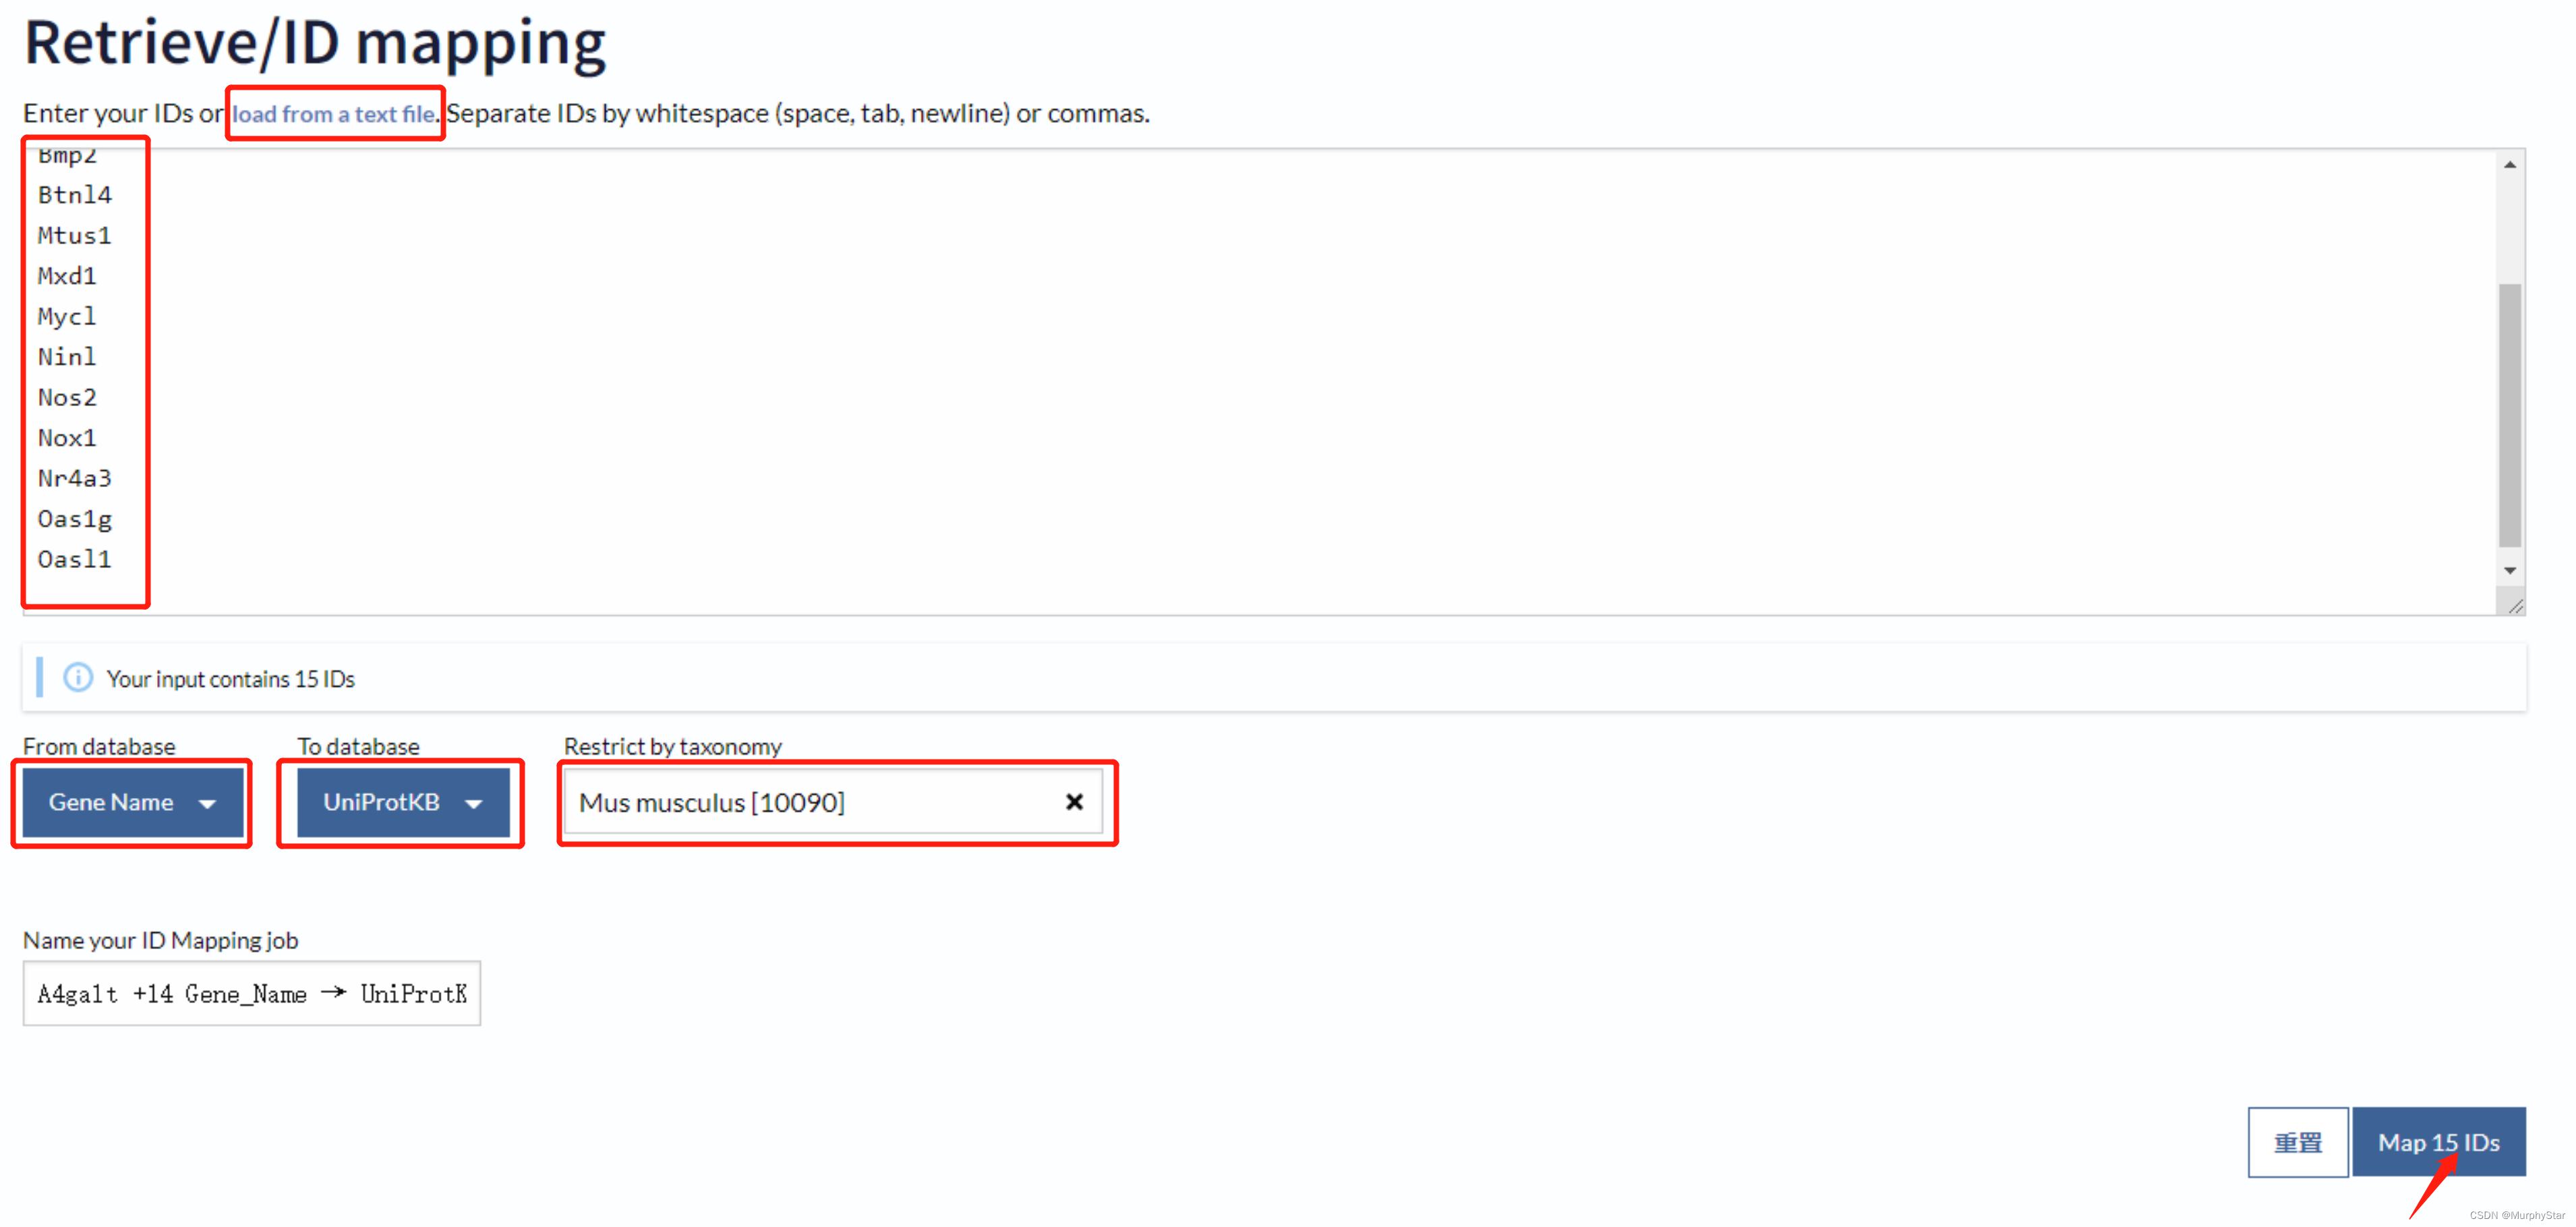The image size is (2576, 1227).
Task: Click the Oasl1 gene entry
Action: (75, 560)
